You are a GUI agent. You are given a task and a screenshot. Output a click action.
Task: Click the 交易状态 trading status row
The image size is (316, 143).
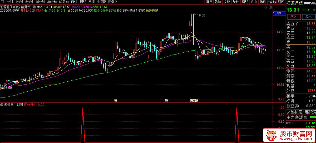[x=301, y=112]
